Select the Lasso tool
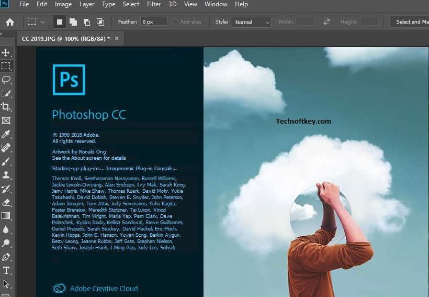The image size is (429, 297). pyautogui.click(x=6, y=80)
